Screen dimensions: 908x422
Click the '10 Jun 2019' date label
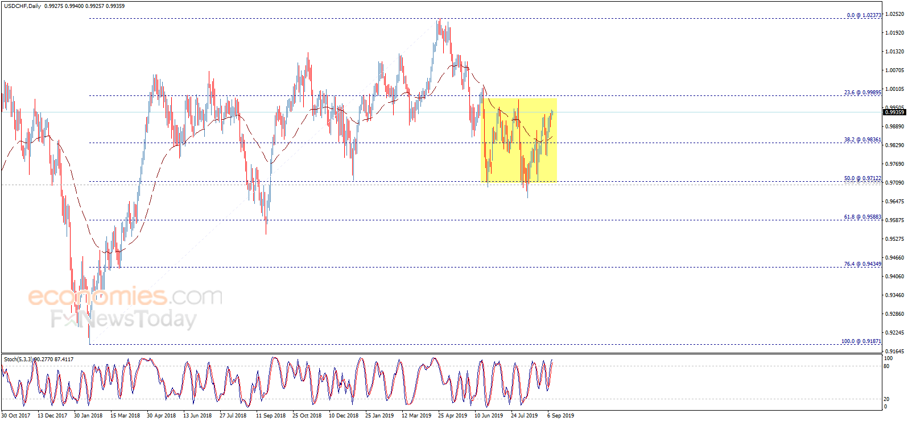point(489,416)
